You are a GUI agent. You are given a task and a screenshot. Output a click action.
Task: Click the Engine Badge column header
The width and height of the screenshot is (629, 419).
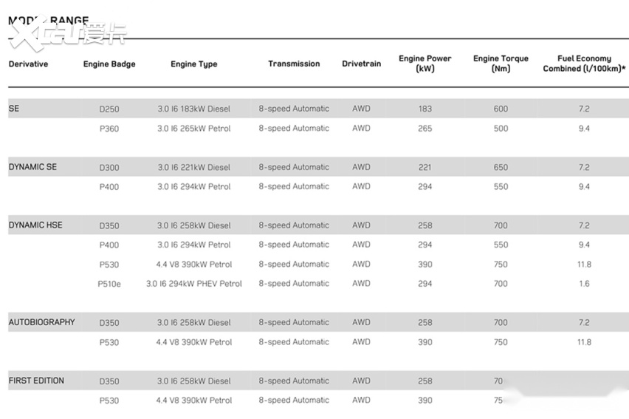(x=109, y=64)
